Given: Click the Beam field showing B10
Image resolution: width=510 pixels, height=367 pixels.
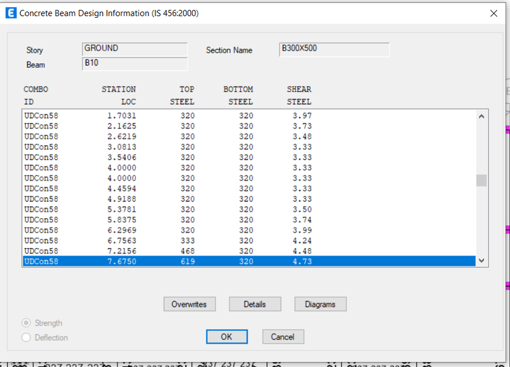Looking at the screenshot, I should click(135, 62).
